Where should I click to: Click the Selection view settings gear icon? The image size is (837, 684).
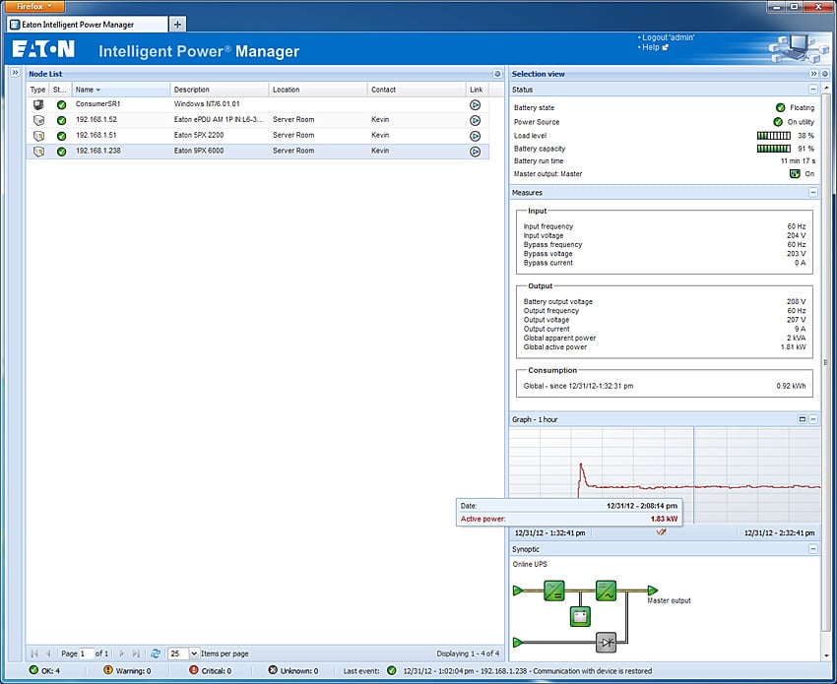(x=825, y=74)
